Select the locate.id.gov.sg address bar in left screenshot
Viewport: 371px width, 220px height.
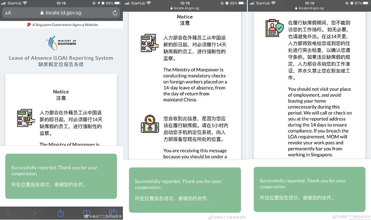pos(61,13)
